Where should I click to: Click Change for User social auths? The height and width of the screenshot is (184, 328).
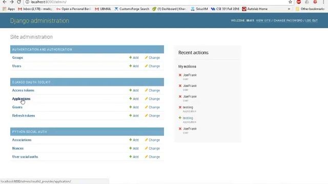(x=152, y=157)
